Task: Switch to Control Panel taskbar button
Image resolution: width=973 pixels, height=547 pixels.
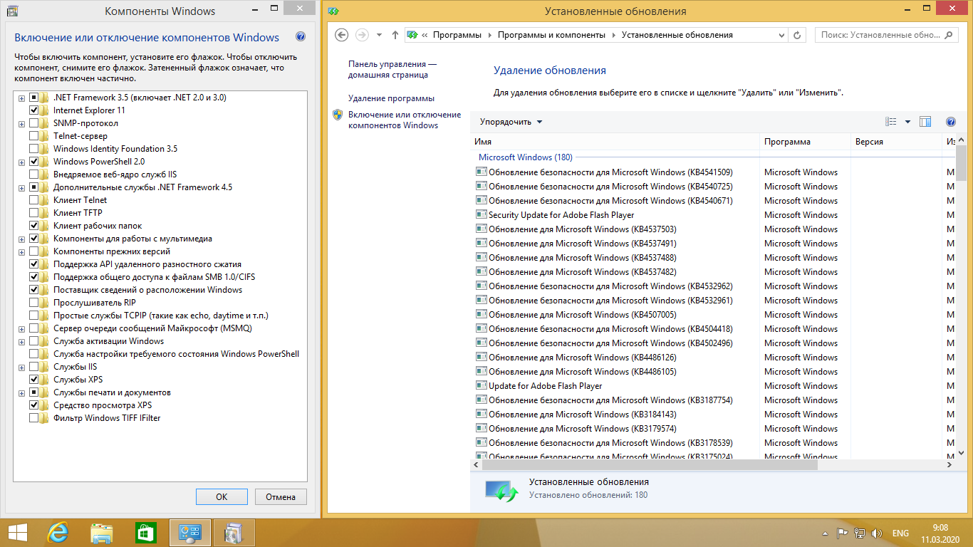Action: pyautogui.click(x=190, y=533)
